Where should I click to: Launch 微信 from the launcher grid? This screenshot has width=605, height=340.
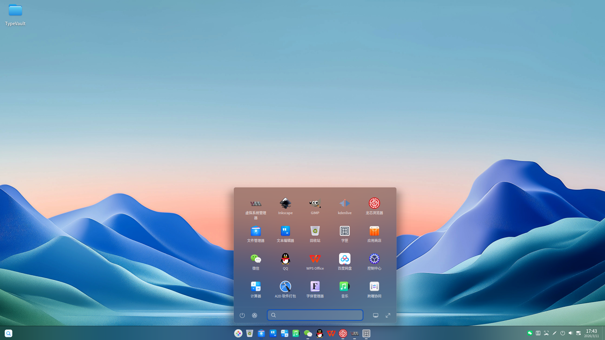(256, 261)
